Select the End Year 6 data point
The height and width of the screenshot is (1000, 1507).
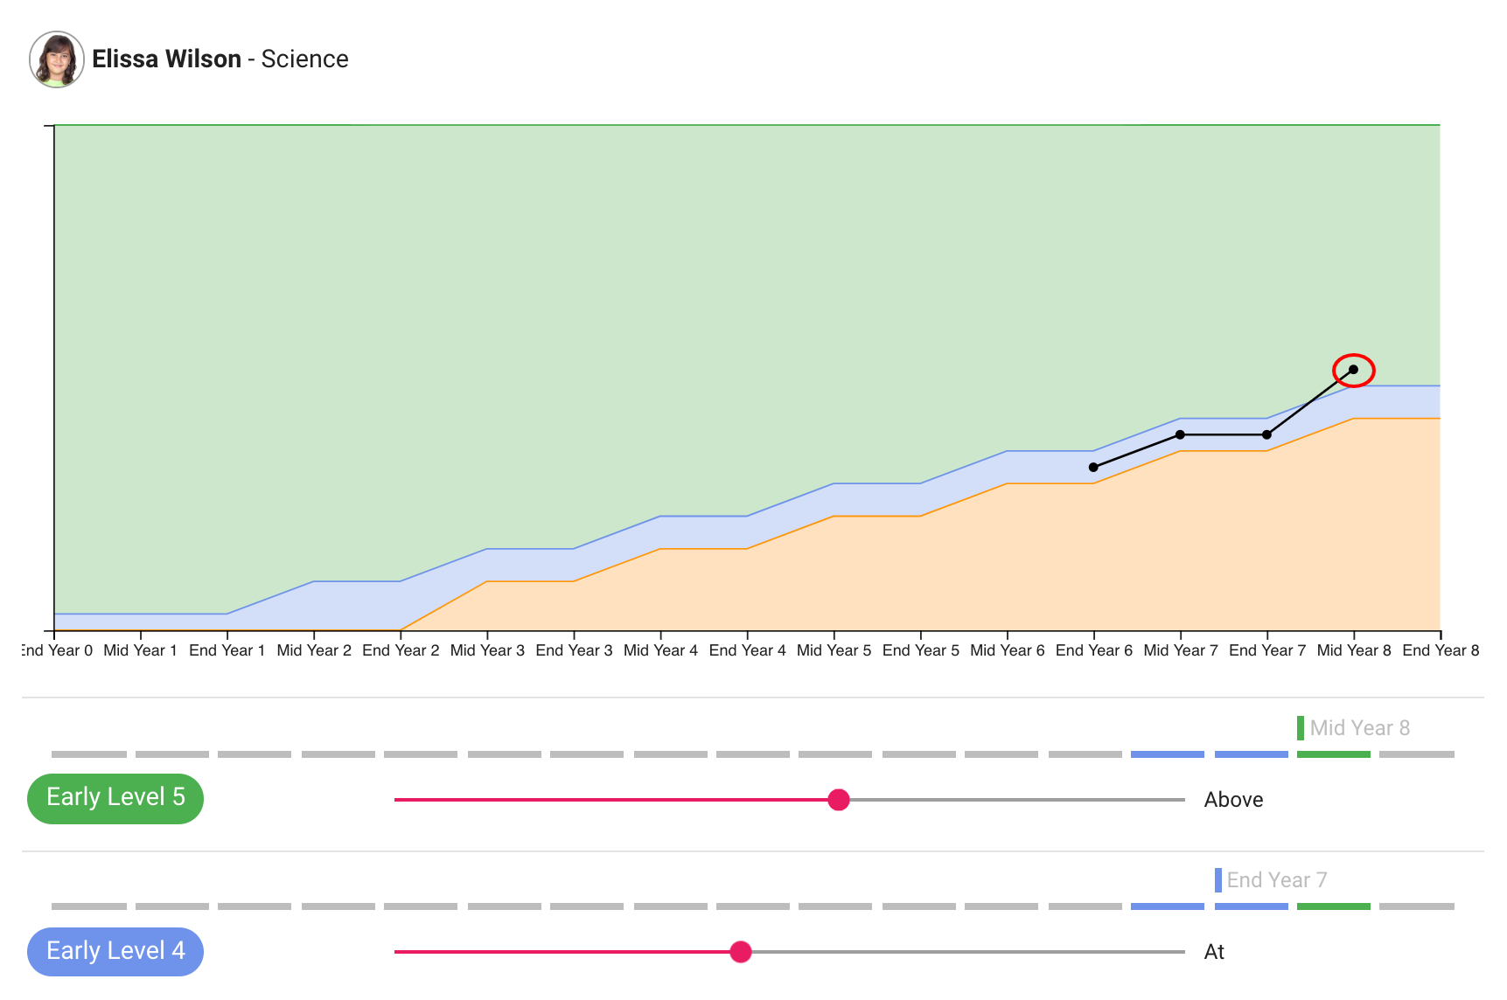1093,468
